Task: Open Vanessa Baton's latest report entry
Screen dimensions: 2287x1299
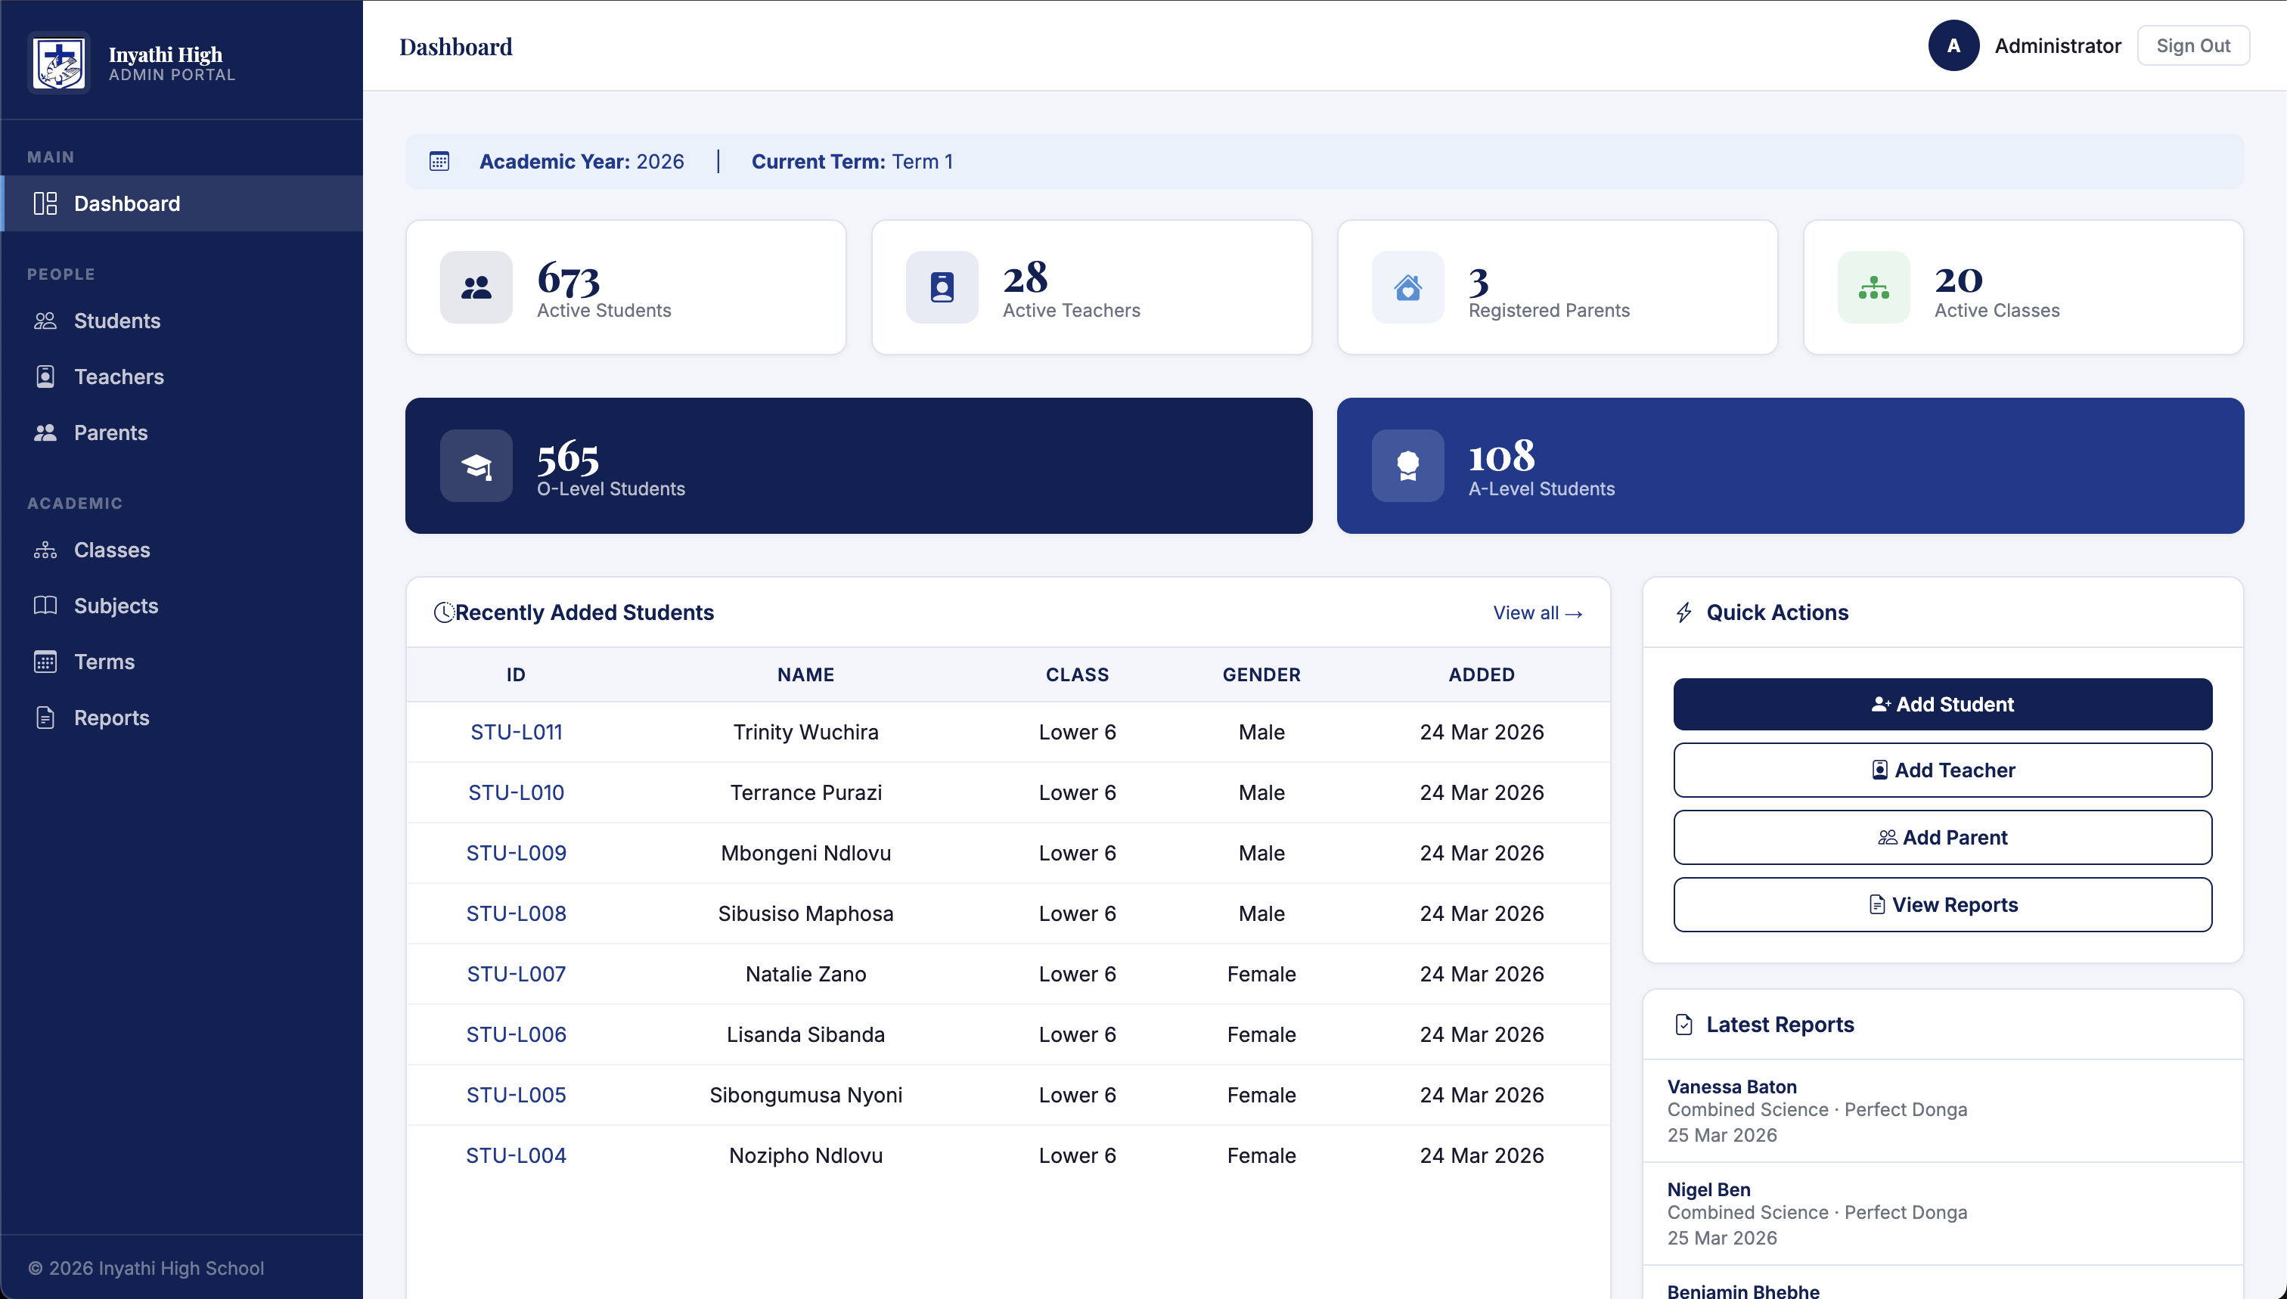Action: 1731,1087
